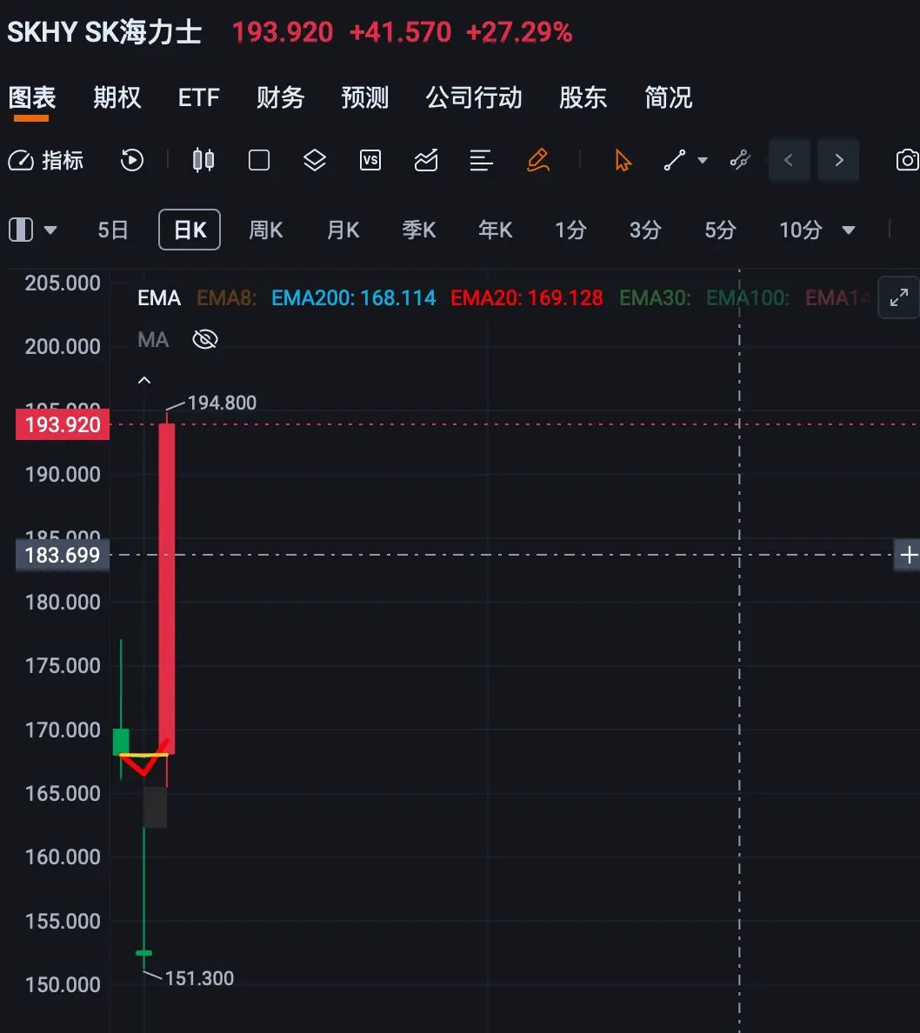This screenshot has height=1033, width=920.
Task: Expand chart to fullscreen icon
Action: (x=898, y=297)
